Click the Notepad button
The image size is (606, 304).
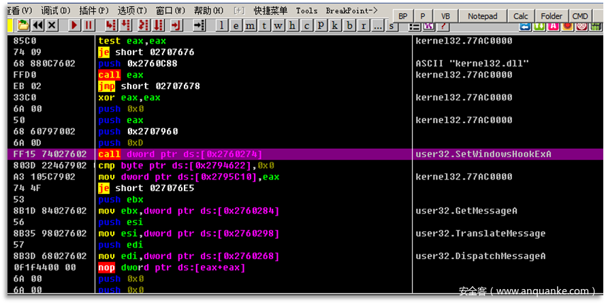coord(483,16)
